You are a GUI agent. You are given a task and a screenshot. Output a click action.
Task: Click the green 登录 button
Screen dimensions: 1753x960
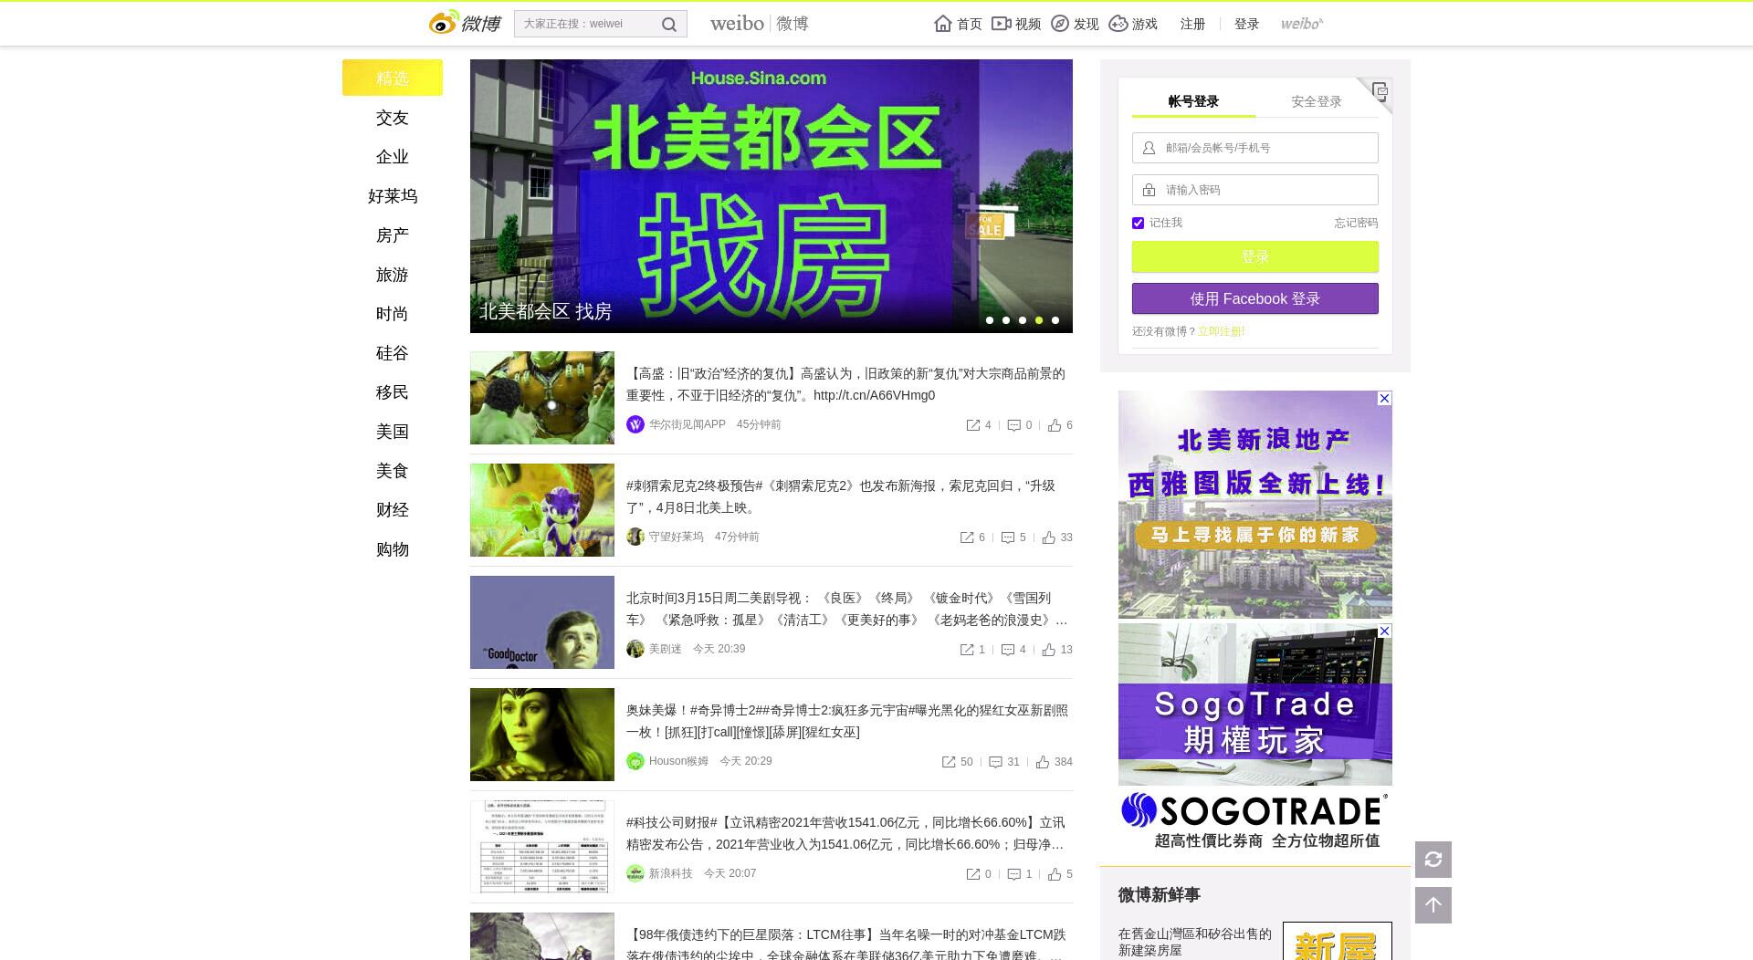1255,256
